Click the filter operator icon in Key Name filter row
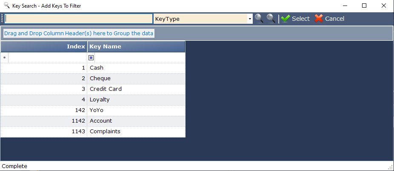The image size is (394, 171). [91, 58]
